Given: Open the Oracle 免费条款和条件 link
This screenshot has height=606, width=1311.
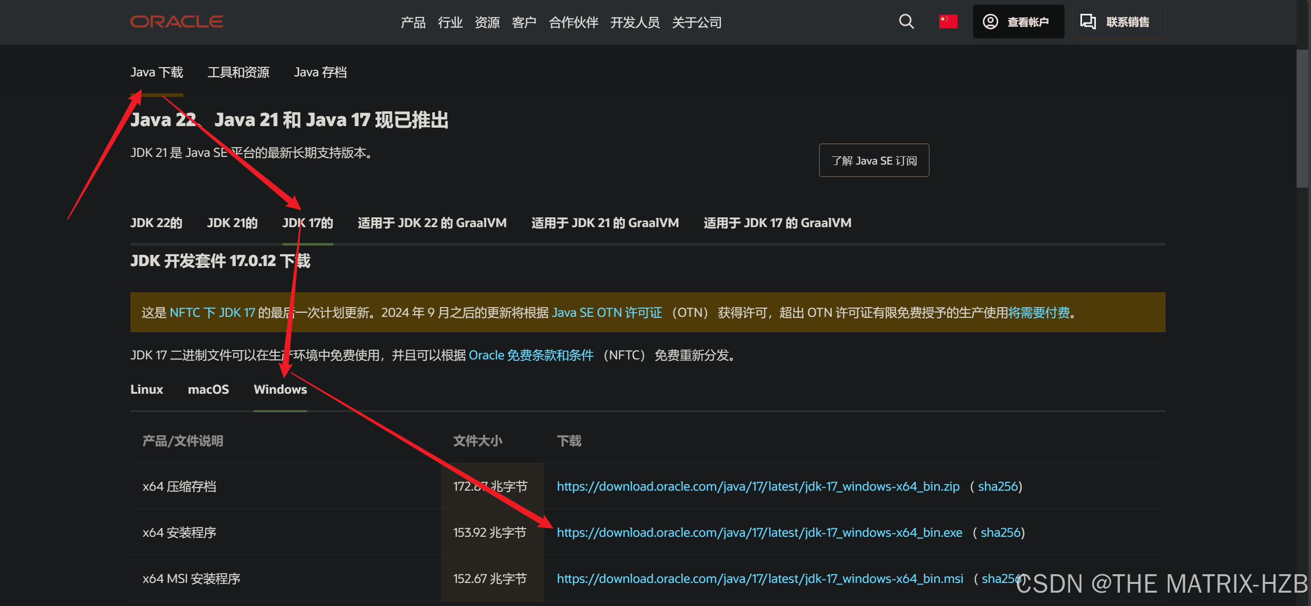Looking at the screenshot, I should [531, 355].
